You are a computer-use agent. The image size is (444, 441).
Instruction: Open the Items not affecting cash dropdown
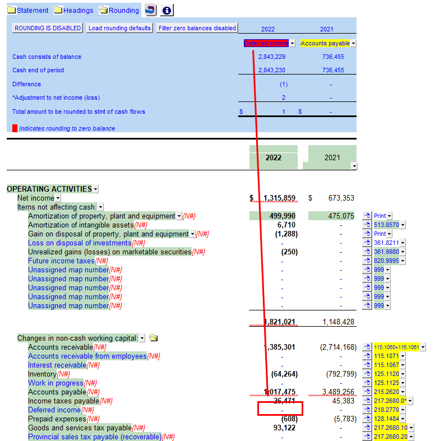(100, 207)
